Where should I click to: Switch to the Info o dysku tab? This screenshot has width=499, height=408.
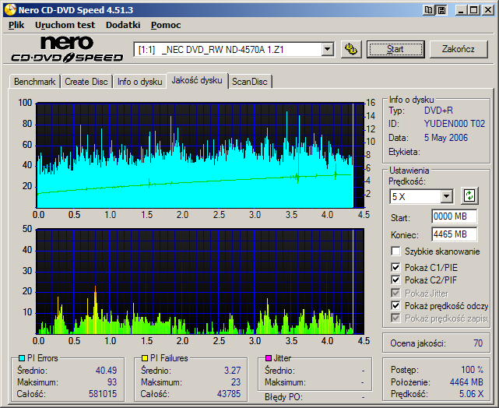(139, 82)
